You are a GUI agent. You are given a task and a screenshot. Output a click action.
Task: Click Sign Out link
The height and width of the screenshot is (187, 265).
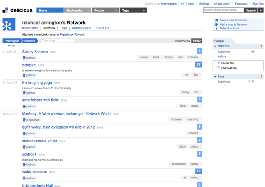[258, 4]
